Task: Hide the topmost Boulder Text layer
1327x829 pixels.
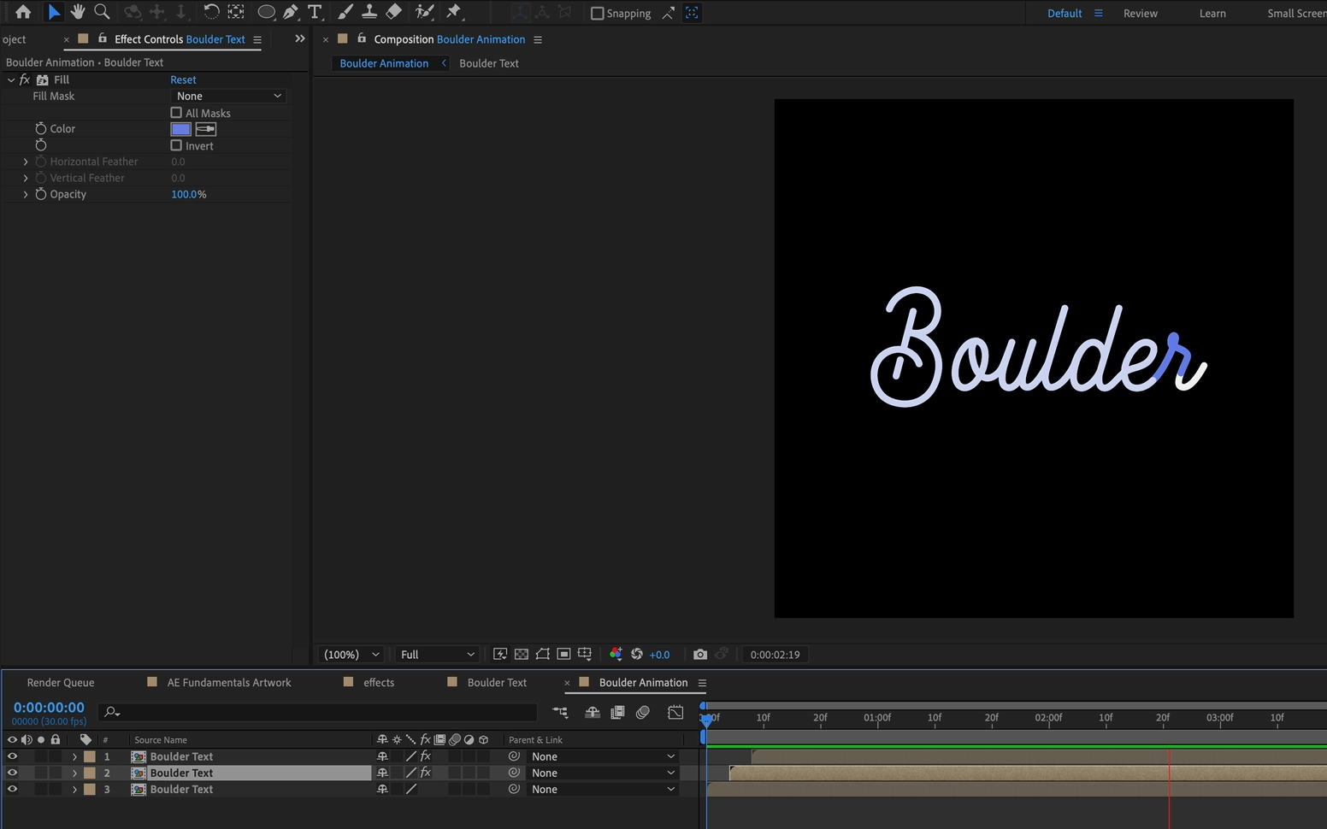Action: tap(12, 756)
